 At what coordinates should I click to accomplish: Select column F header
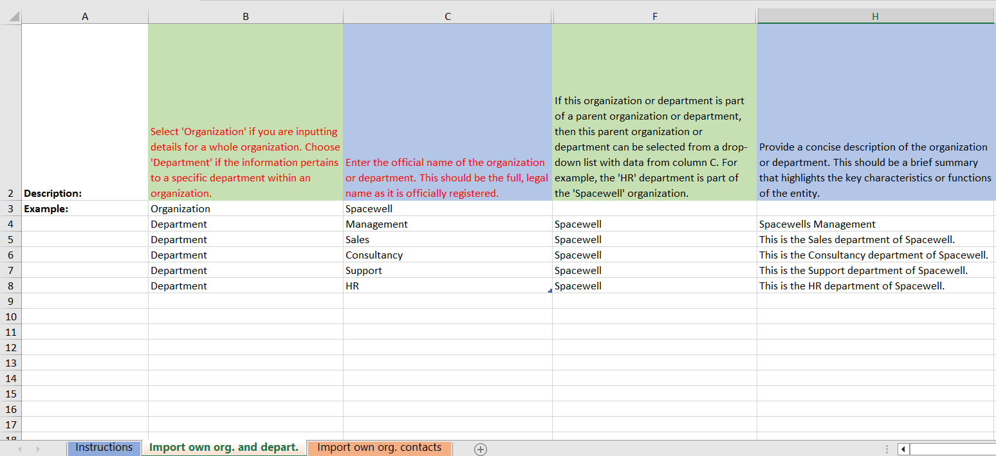[x=655, y=17]
